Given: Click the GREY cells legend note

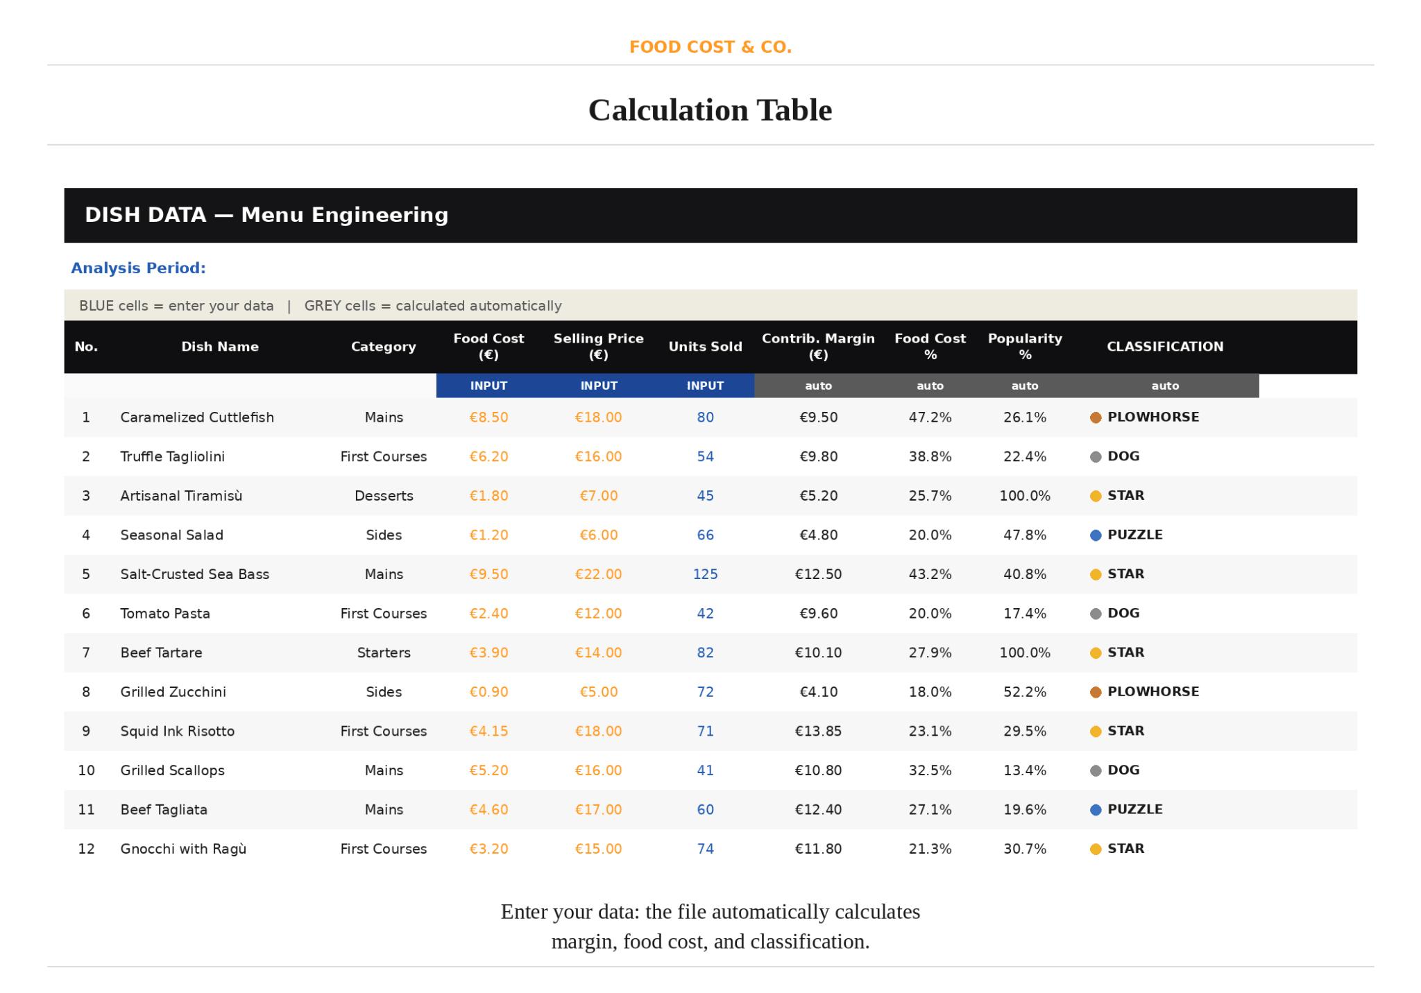Looking at the screenshot, I should coord(433,306).
